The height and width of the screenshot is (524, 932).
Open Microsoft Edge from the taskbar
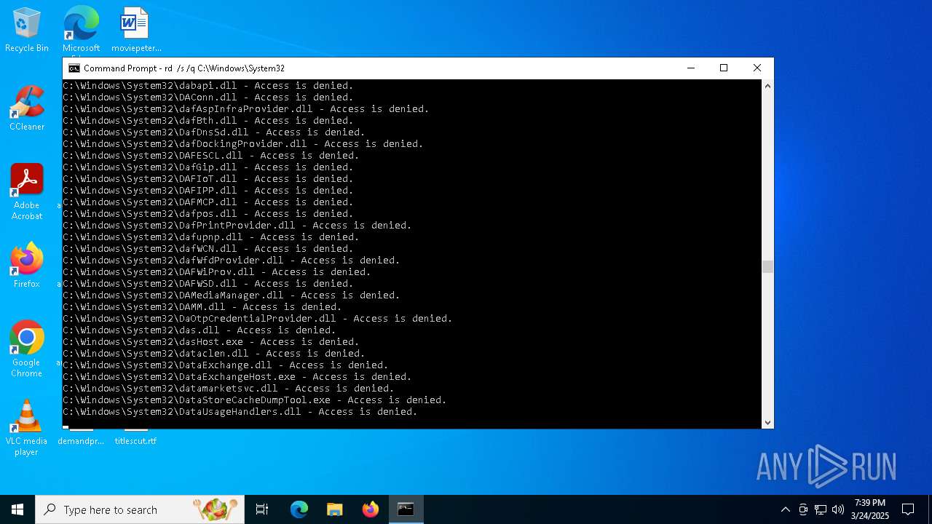(x=299, y=509)
